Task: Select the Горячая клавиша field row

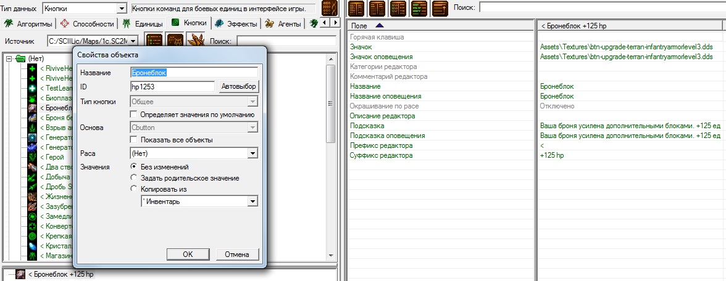Action: click(x=440, y=37)
